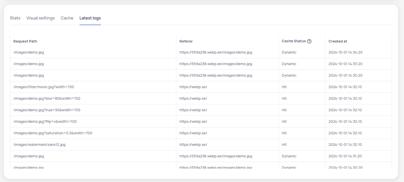Click the Cache Status column header text
404x182 pixels.
[x=294, y=41]
